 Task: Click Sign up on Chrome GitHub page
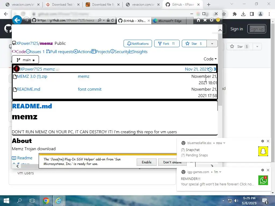pos(256,29)
